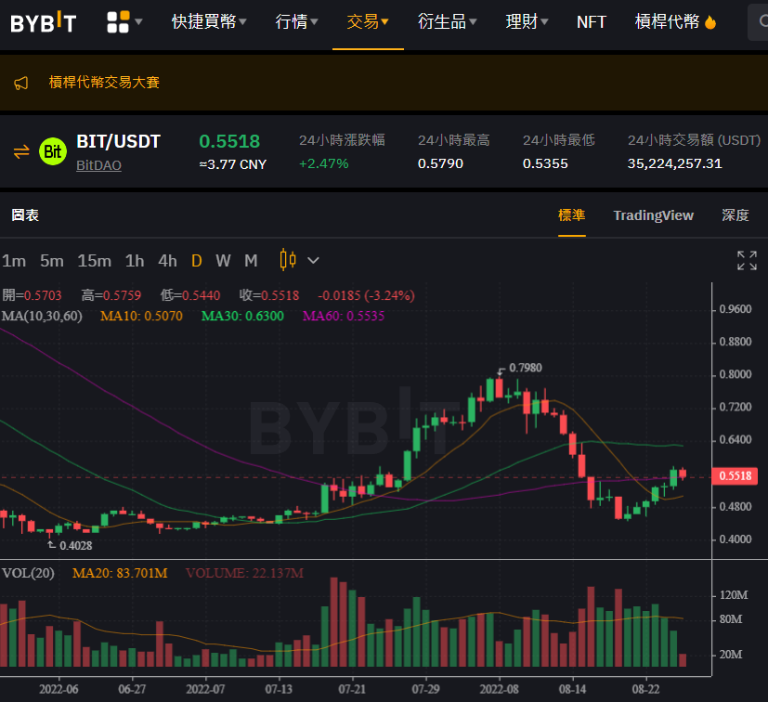The width and height of the screenshot is (768, 702).
Task: Click the 圖表 panel heading
Action: (x=25, y=215)
